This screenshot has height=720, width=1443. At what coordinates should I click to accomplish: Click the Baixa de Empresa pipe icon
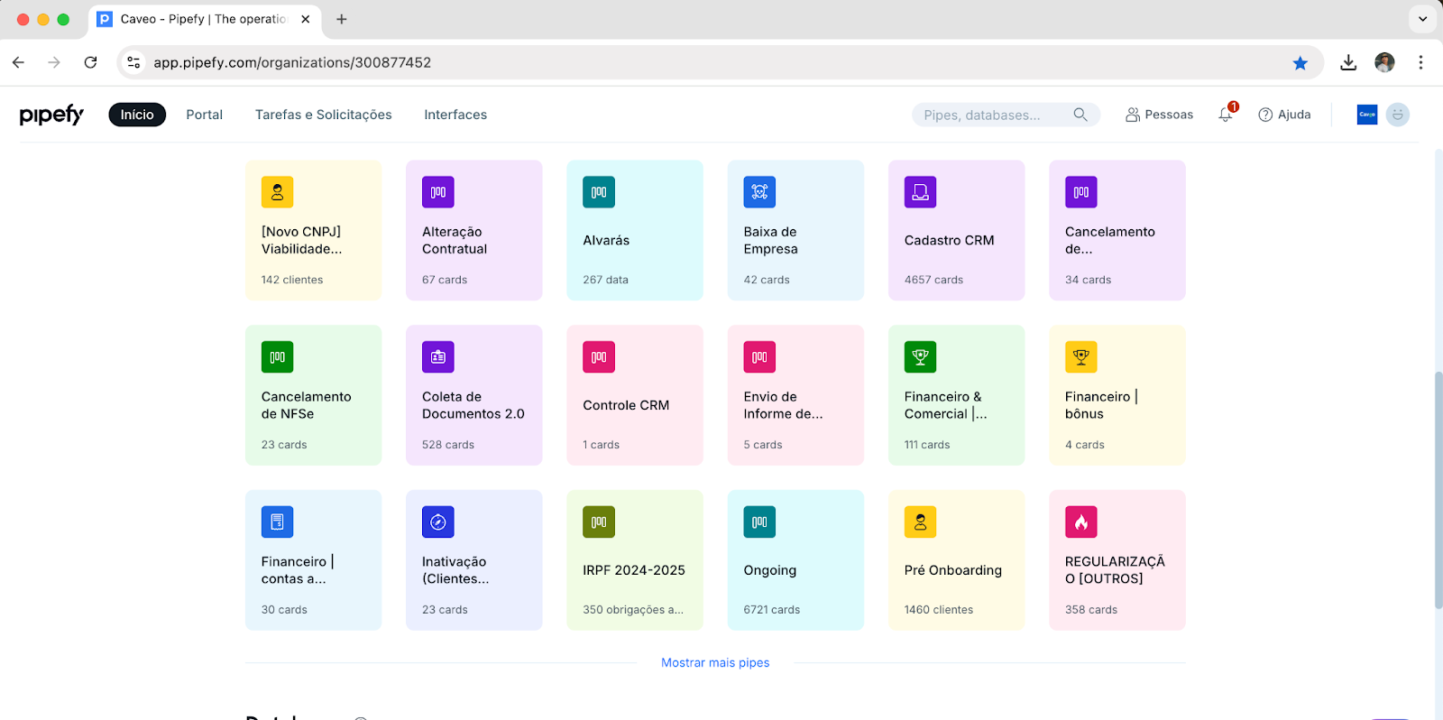(x=759, y=192)
